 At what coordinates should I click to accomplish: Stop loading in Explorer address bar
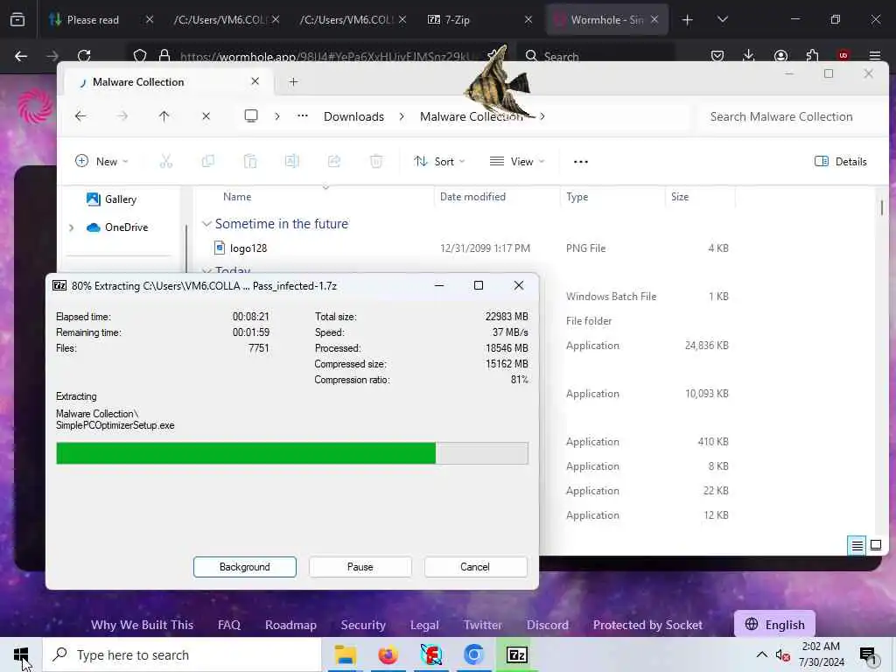[206, 116]
